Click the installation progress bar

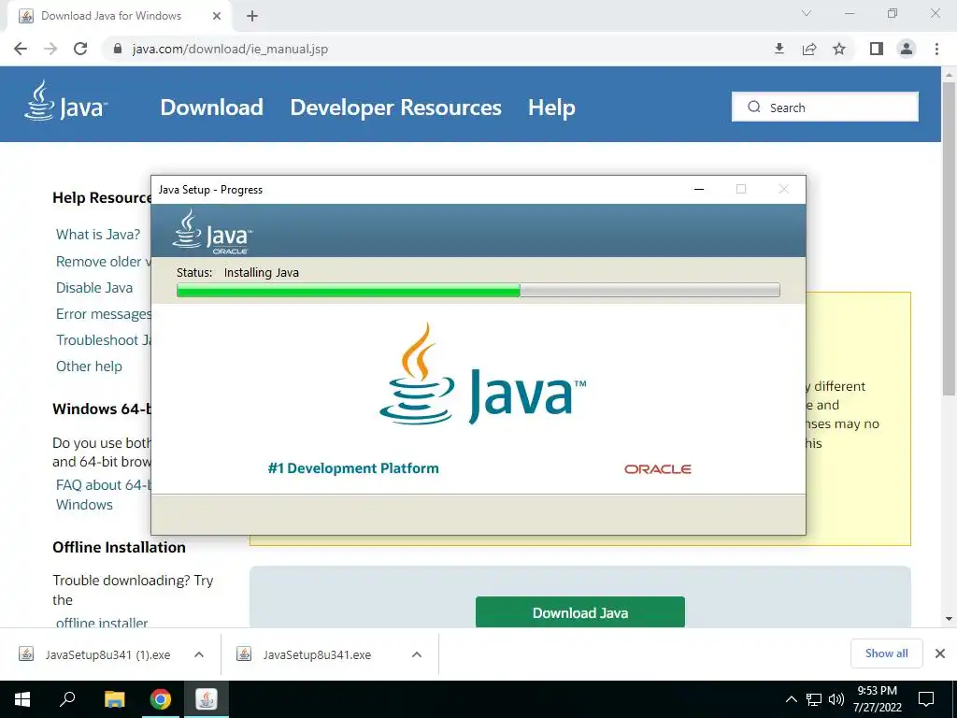(478, 290)
